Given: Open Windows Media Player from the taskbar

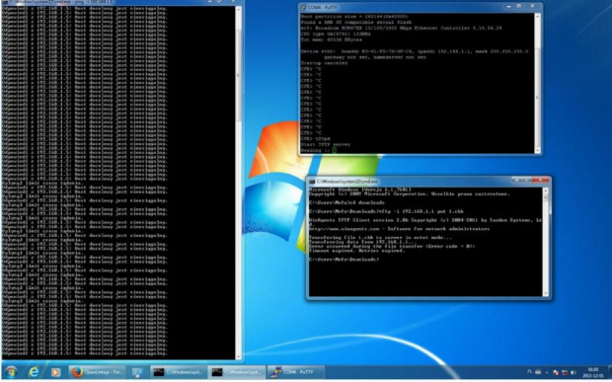Looking at the screenshot, I should (x=55, y=372).
